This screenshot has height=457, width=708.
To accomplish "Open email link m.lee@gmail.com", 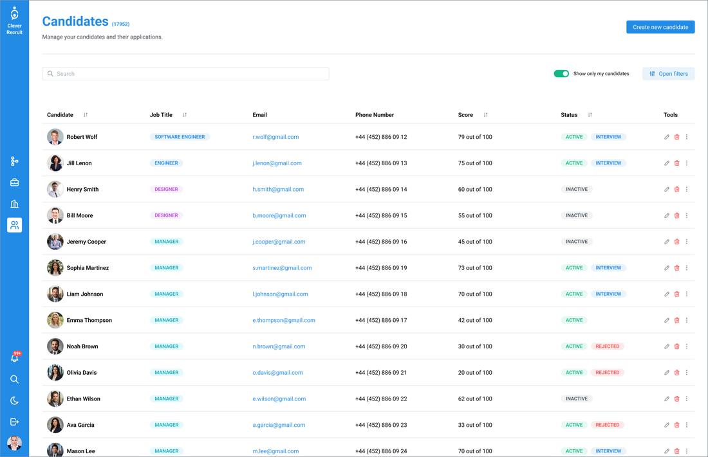I will click(275, 451).
